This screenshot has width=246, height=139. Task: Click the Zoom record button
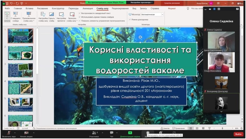(147, 133)
